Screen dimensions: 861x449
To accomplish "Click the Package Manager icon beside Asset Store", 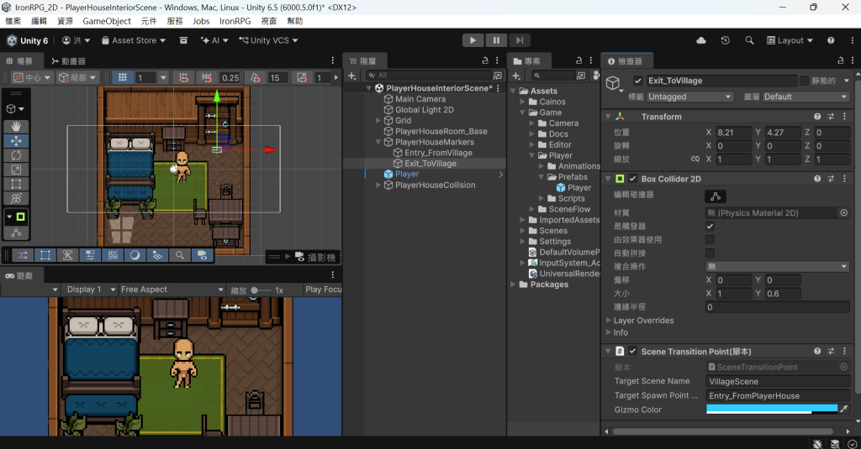I will click(x=183, y=40).
